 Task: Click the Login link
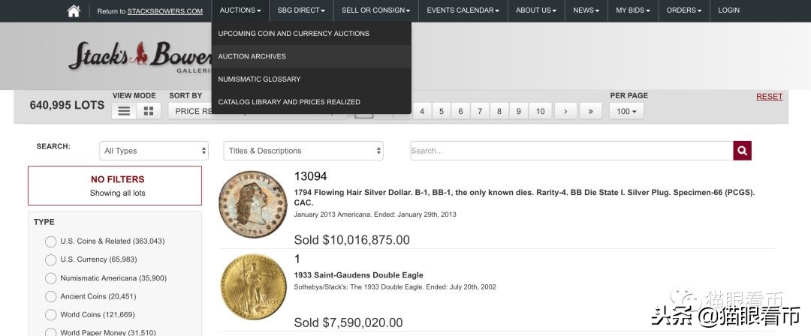[728, 10]
